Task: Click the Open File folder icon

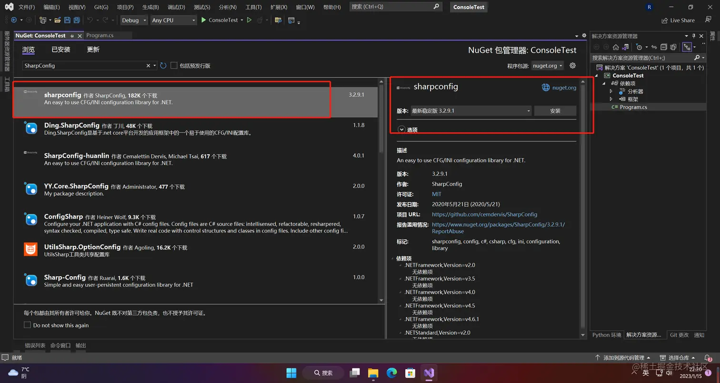Action: pyautogui.click(x=58, y=20)
